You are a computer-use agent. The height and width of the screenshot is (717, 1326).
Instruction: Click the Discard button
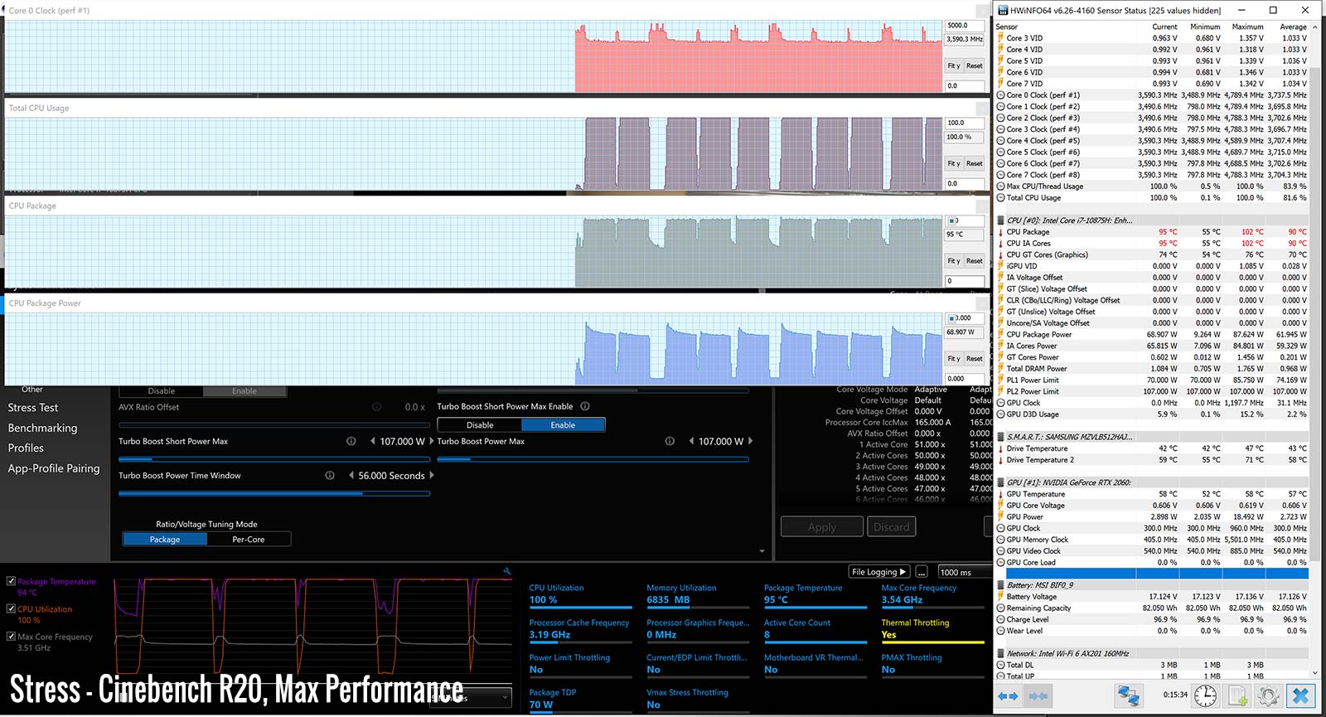pos(891,526)
